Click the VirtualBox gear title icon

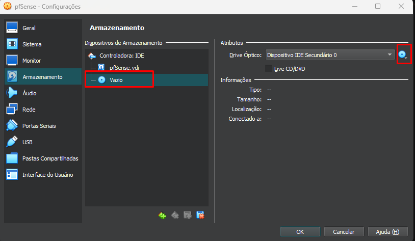[8, 6]
